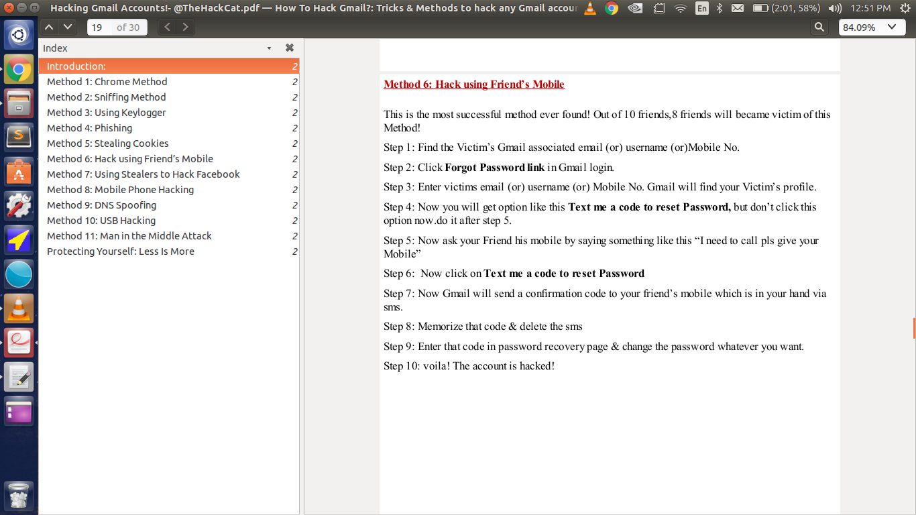Open Ubuntu Dash from the launcher
Screen dimensions: 916x515
19,34
